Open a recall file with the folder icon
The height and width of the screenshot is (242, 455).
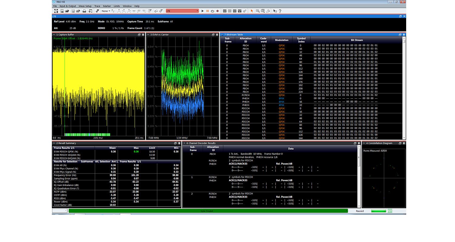(x=67, y=11)
